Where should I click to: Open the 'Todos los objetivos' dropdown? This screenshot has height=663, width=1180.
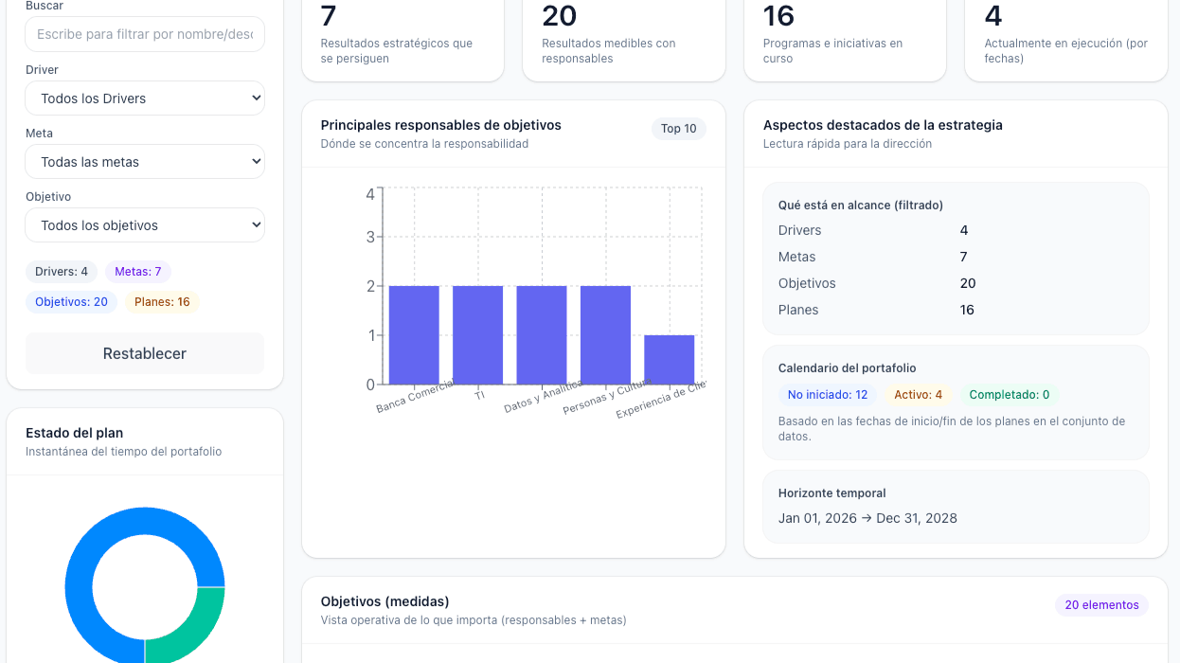144,224
